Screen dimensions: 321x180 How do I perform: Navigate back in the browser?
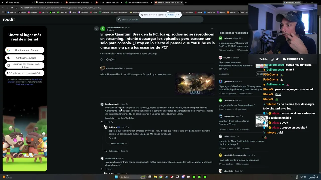3,8
